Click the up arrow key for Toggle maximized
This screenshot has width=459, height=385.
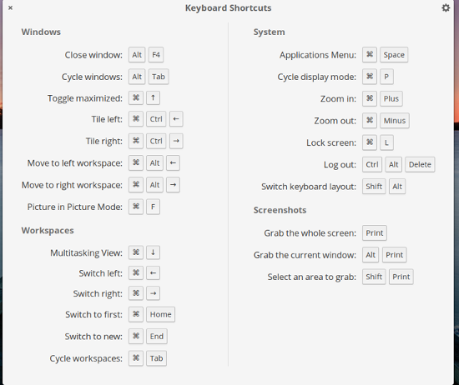coord(153,97)
